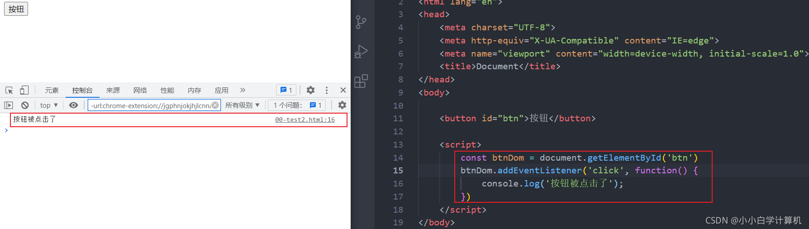Click the opening script tag on line 13

coord(460,145)
